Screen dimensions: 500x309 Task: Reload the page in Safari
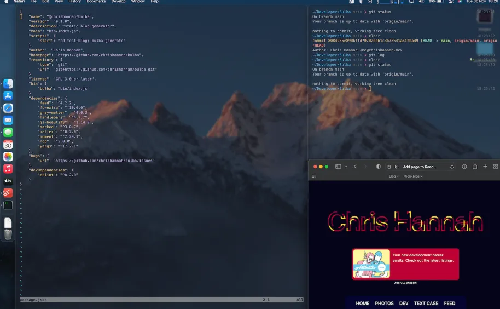click(452, 167)
